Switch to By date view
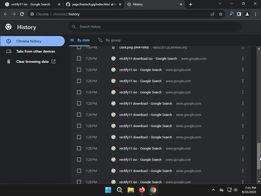This screenshot has height=196, width=261. (80, 40)
